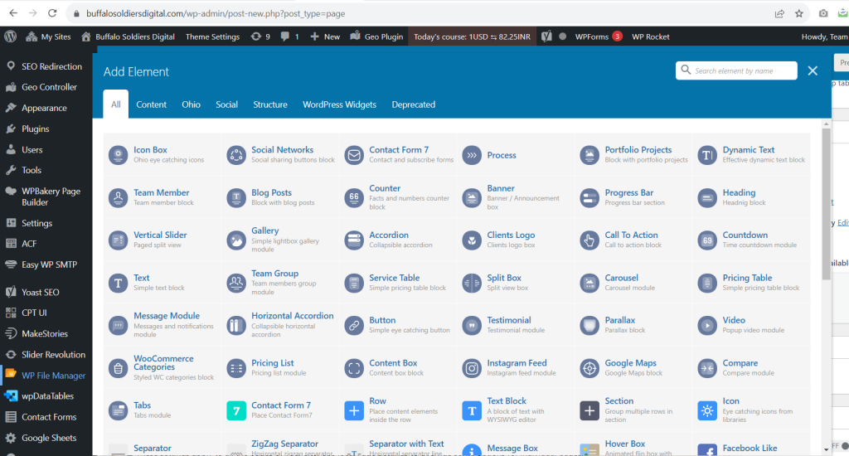Select the Countdown element icon
Screen dimensions: 849x456
pos(707,240)
